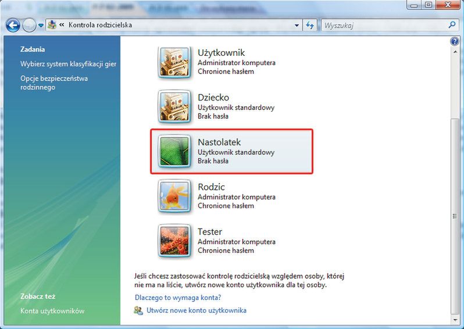Select the Nastolatek account leaf picture
The image size is (464, 329).
click(174, 152)
